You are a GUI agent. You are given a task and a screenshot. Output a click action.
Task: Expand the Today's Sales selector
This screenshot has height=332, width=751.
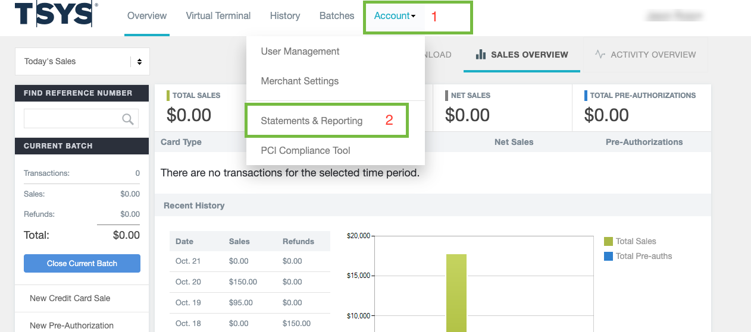[x=82, y=62]
